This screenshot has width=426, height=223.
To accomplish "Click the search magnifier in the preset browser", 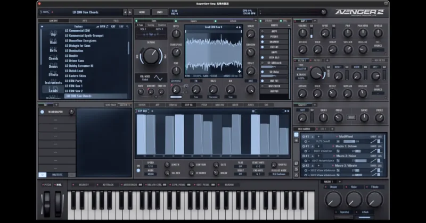I will point(127,27).
